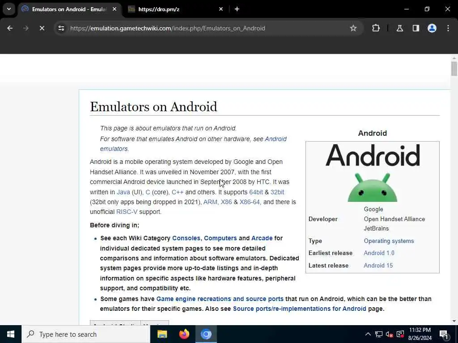The height and width of the screenshot is (343, 458).
Task: Click the Before diving in; heading text
Action: [x=114, y=226]
